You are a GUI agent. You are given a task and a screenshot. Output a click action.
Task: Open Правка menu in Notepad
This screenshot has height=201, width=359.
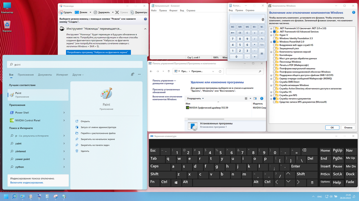coord(163,11)
